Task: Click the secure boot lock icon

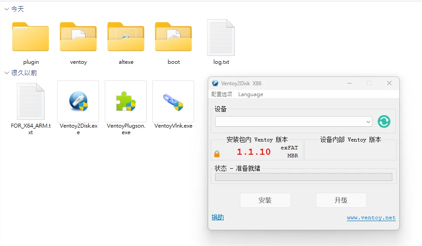Action: (x=217, y=154)
